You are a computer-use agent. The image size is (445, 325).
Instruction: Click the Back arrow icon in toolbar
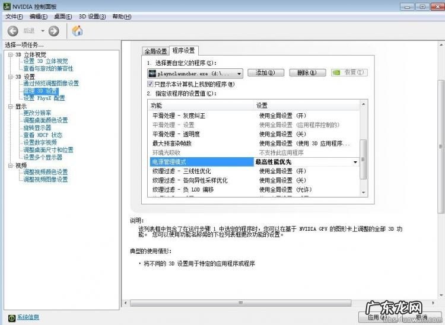[13, 31]
